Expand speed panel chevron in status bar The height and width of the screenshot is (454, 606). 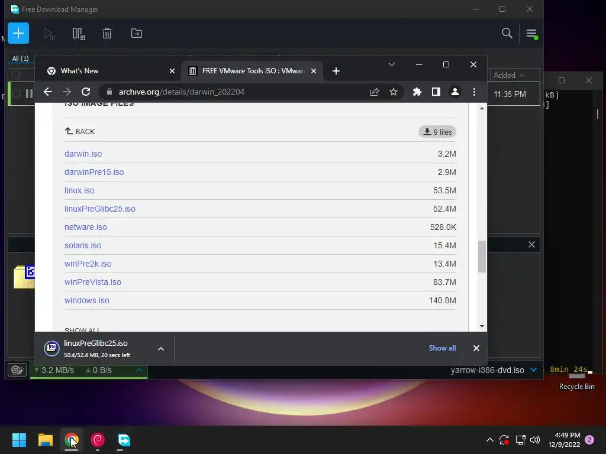140,370
